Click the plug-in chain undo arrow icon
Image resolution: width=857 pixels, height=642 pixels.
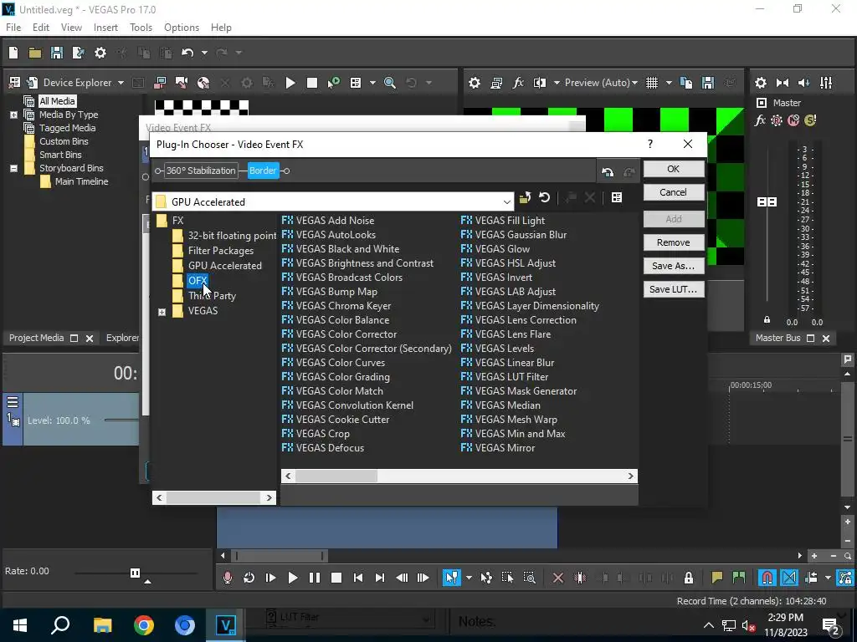pyautogui.click(x=608, y=172)
